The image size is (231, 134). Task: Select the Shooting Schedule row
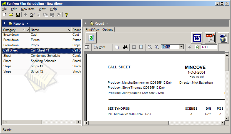[41, 61]
